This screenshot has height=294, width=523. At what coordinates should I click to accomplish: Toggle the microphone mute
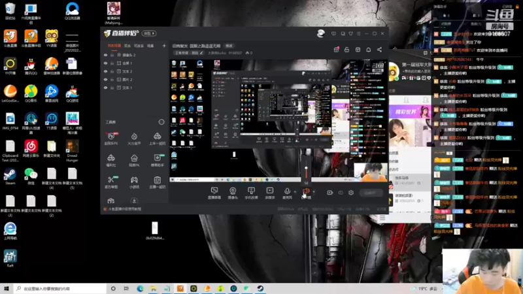tap(287, 193)
